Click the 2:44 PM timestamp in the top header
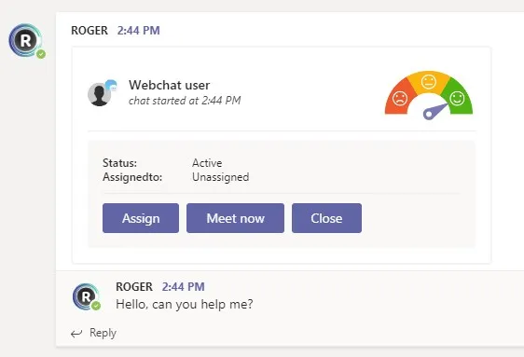524x357 pixels. 138,31
